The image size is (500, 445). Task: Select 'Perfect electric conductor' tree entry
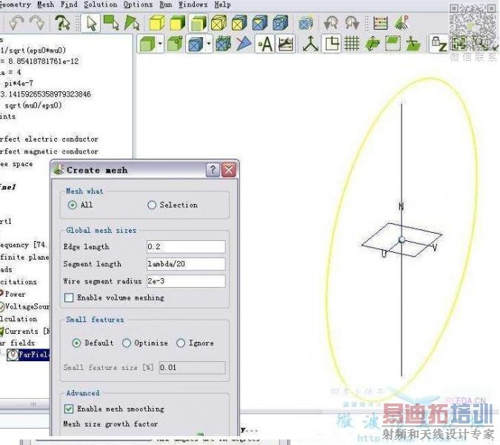(x=49, y=139)
